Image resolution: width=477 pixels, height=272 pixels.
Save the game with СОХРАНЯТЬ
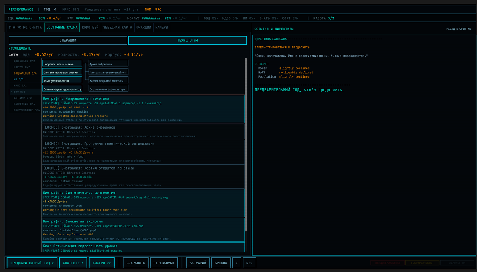coord(136,263)
